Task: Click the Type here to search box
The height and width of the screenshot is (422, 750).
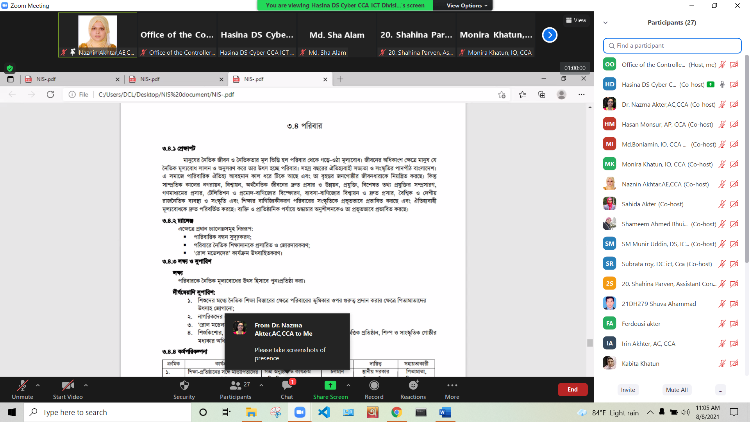Action: click(107, 412)
